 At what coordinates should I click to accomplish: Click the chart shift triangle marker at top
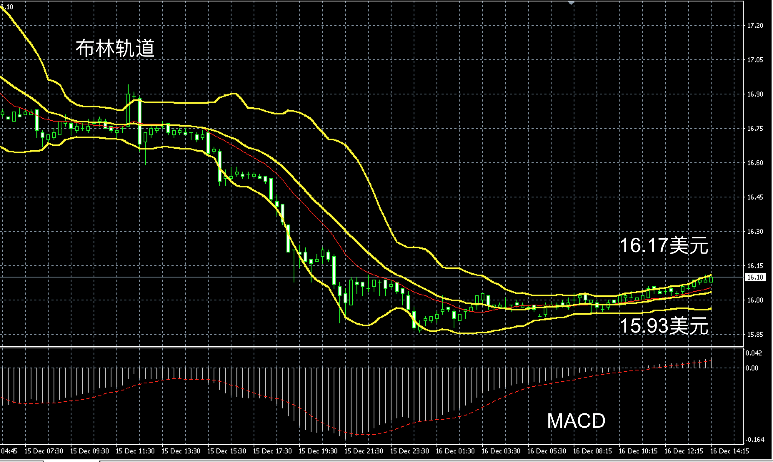click(x=571, y=3)
